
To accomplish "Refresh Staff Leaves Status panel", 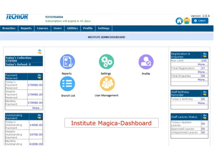I will [205, 117].
